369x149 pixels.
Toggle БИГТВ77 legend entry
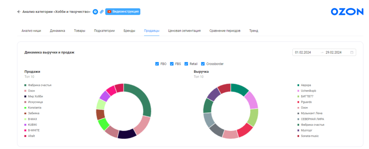pos(305,97)
